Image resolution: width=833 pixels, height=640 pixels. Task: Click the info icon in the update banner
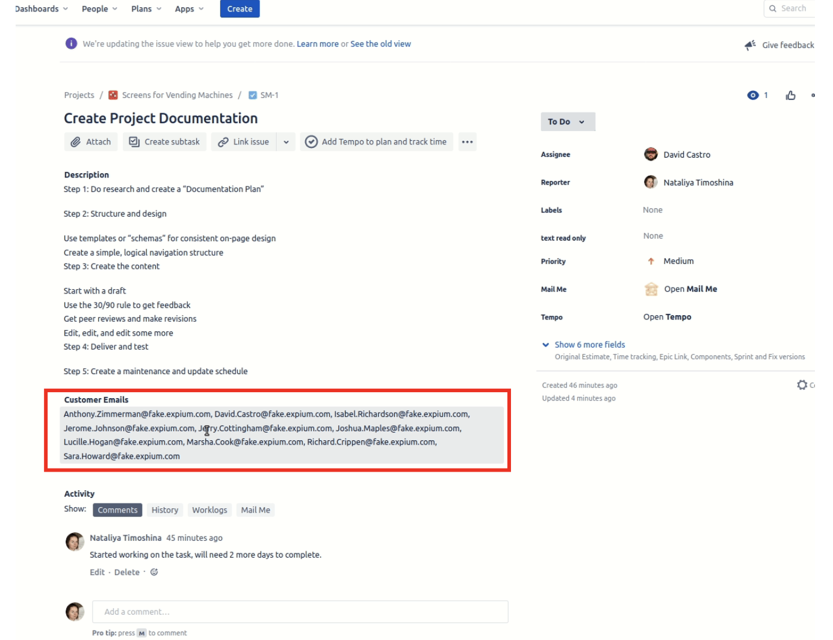71,44
